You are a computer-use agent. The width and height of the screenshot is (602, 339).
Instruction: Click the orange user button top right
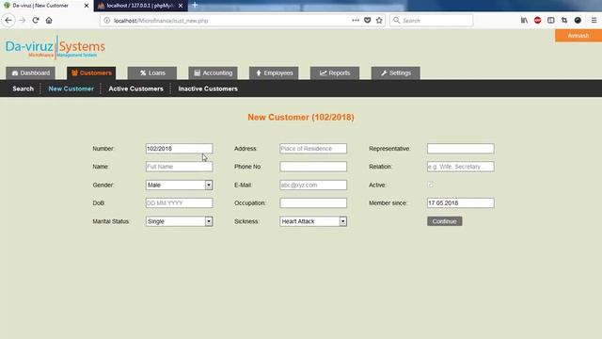[578, 36]
